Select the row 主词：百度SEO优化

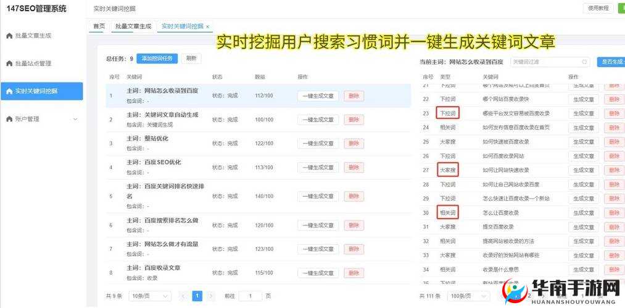point(259,167)
